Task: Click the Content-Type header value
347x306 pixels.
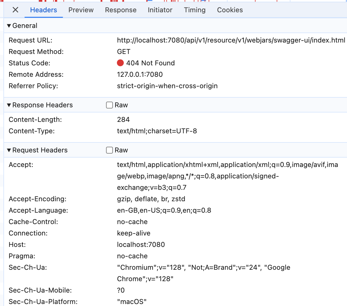Action: pos(157,131)
